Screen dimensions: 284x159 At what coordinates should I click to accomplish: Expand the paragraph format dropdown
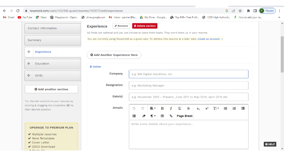[x=153, y=116]
